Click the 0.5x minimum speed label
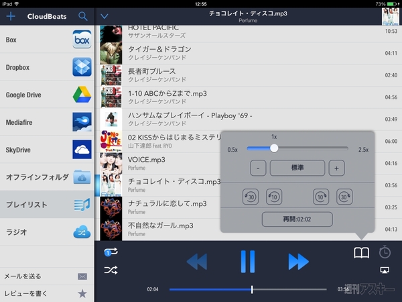This screenshot has width=402, height=302. click(x=232, y=150)
